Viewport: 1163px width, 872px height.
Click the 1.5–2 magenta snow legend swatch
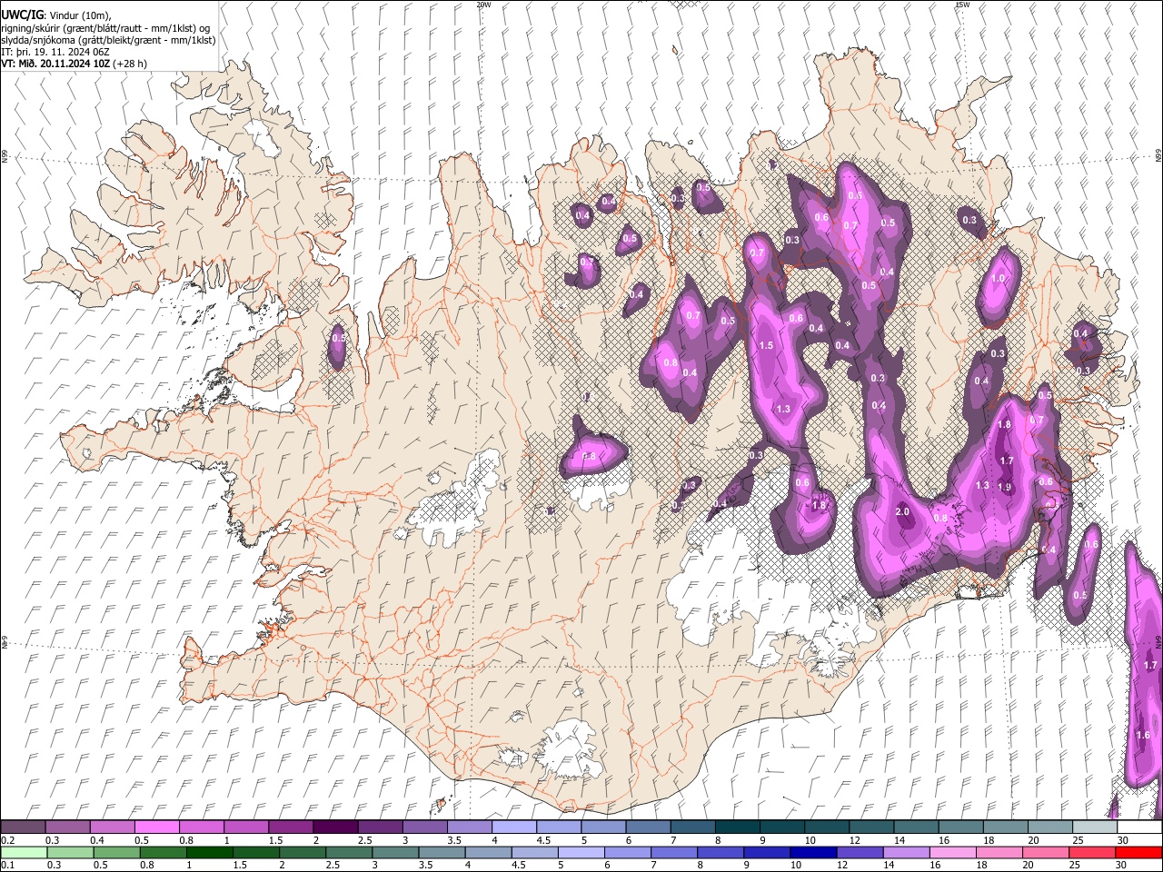click(x=291, y=827)
